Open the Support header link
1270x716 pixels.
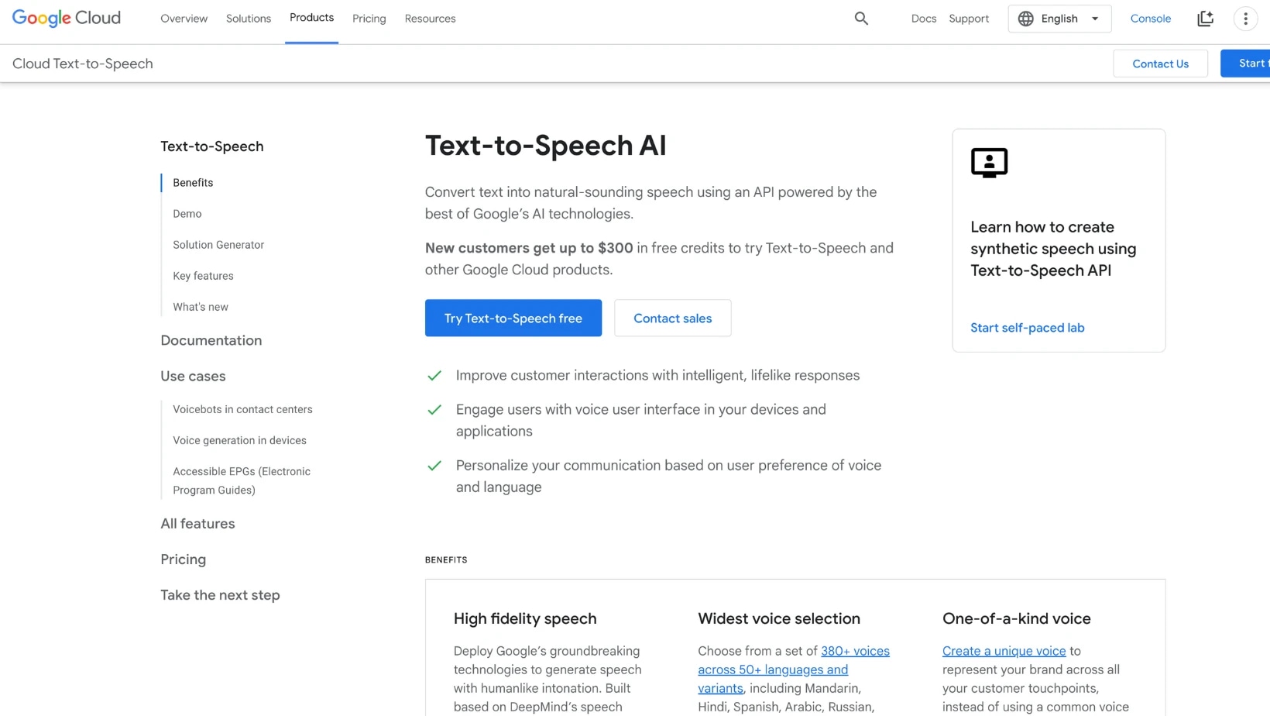969,19
